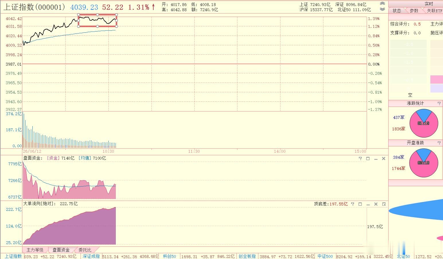Image resolution: width=443 pixels, height=259 pixels.
Task: Switch to the 盘面资金 bottom tab
Action: pos(61,250)
